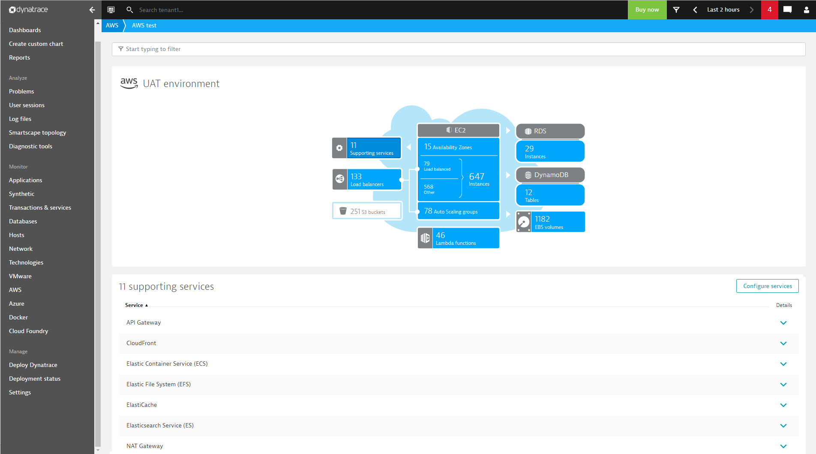
Task: Click the S3 buckets bucket icon
Action: (343, 211)
